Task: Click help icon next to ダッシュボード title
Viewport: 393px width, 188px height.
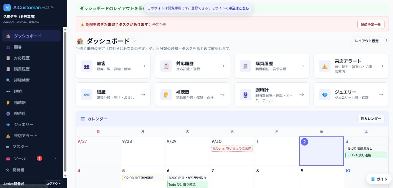Action: pos(135,41)
